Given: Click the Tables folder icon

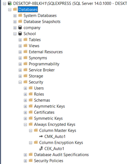Looking at the screenshot, I should pos(25,40).
